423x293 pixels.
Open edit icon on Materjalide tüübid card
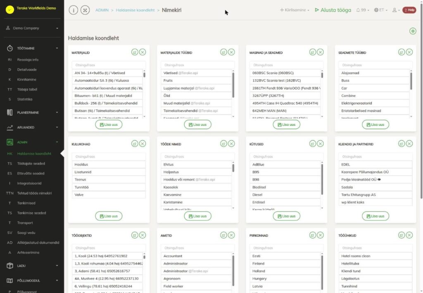tap(223, 52)
